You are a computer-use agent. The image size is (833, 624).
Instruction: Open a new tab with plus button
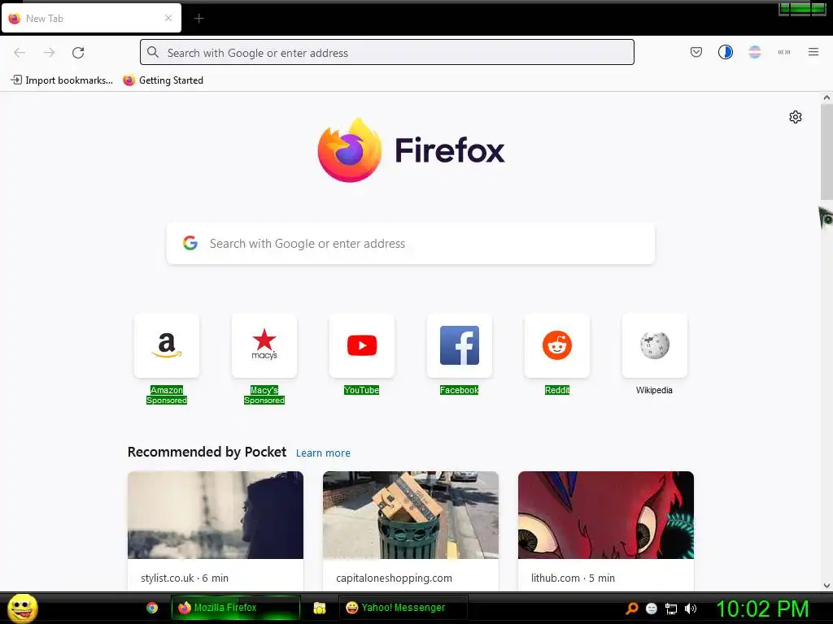click(x=198, y=19)
